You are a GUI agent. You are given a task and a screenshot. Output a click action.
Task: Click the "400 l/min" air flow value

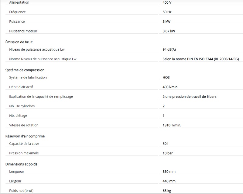pyautogui.click(x=170, y=87)
